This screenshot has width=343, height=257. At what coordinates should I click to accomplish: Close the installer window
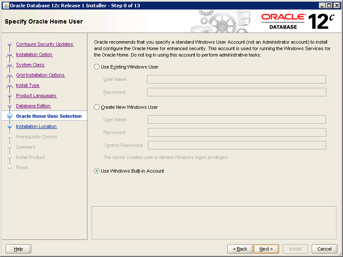(337, 6)
